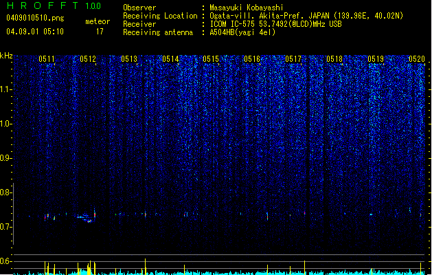Click the 0.8 frequency axis label

(5, 192)
